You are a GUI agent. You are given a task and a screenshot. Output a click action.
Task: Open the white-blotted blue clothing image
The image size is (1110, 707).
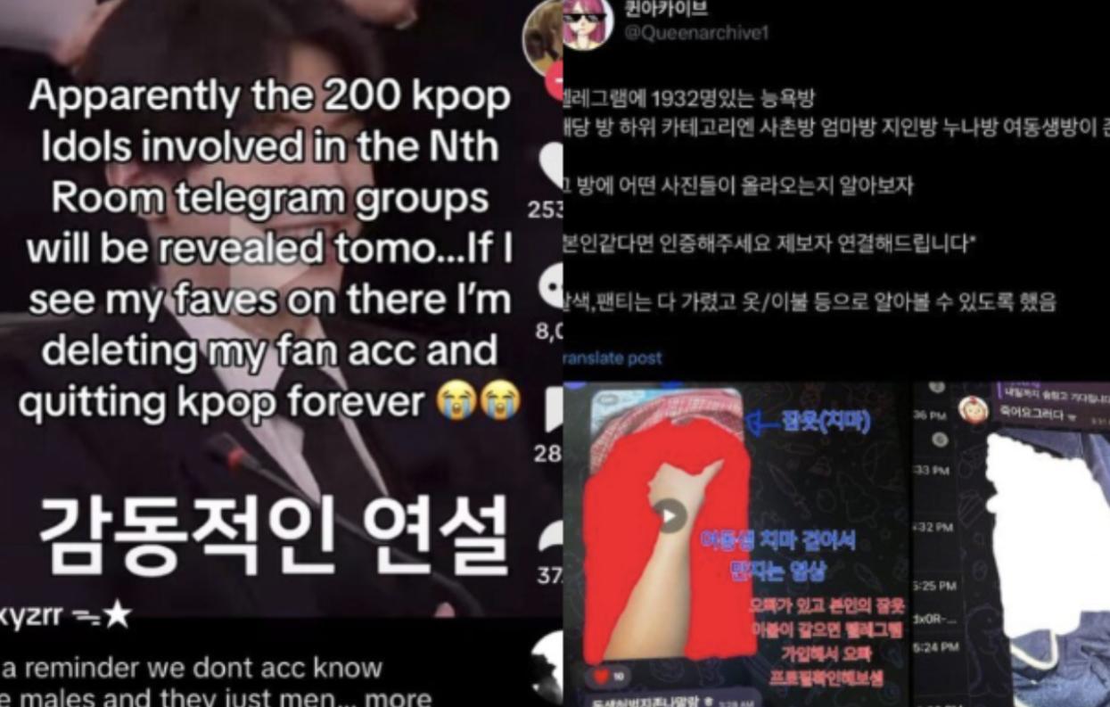pyautogui.click(x=1048, y=562)
